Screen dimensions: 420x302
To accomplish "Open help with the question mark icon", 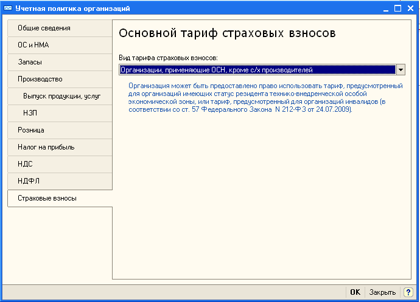I will click(408, 292).
